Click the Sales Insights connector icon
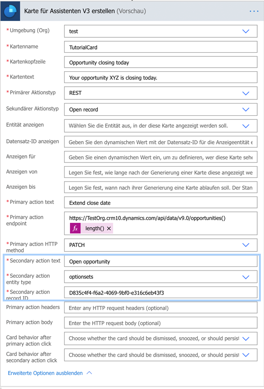Viewport: 264px width, 389px height. point(10,11)
